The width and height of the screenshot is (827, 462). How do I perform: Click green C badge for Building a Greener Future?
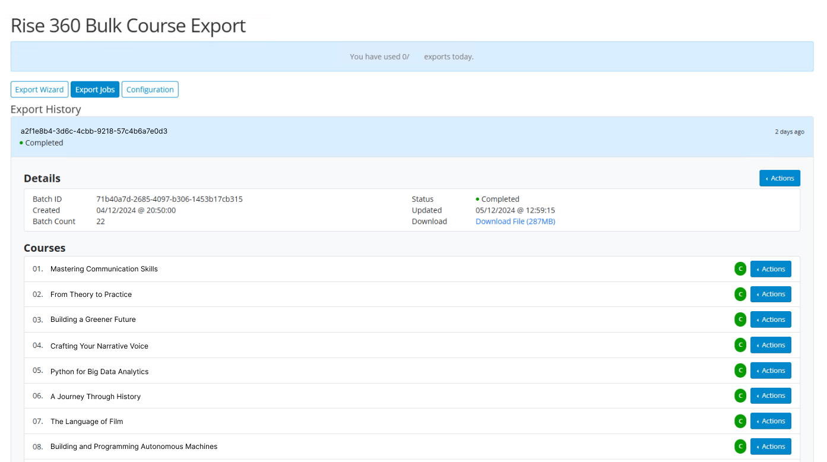740,319
